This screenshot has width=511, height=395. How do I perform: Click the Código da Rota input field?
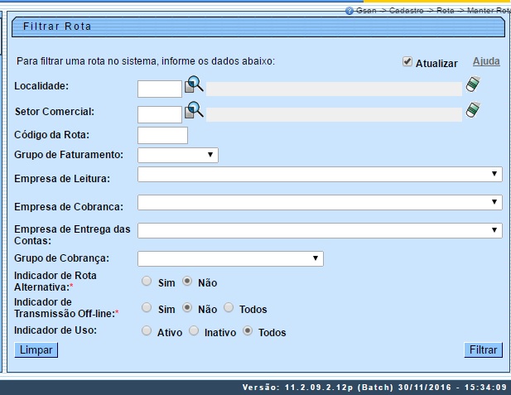coord(162,135)
